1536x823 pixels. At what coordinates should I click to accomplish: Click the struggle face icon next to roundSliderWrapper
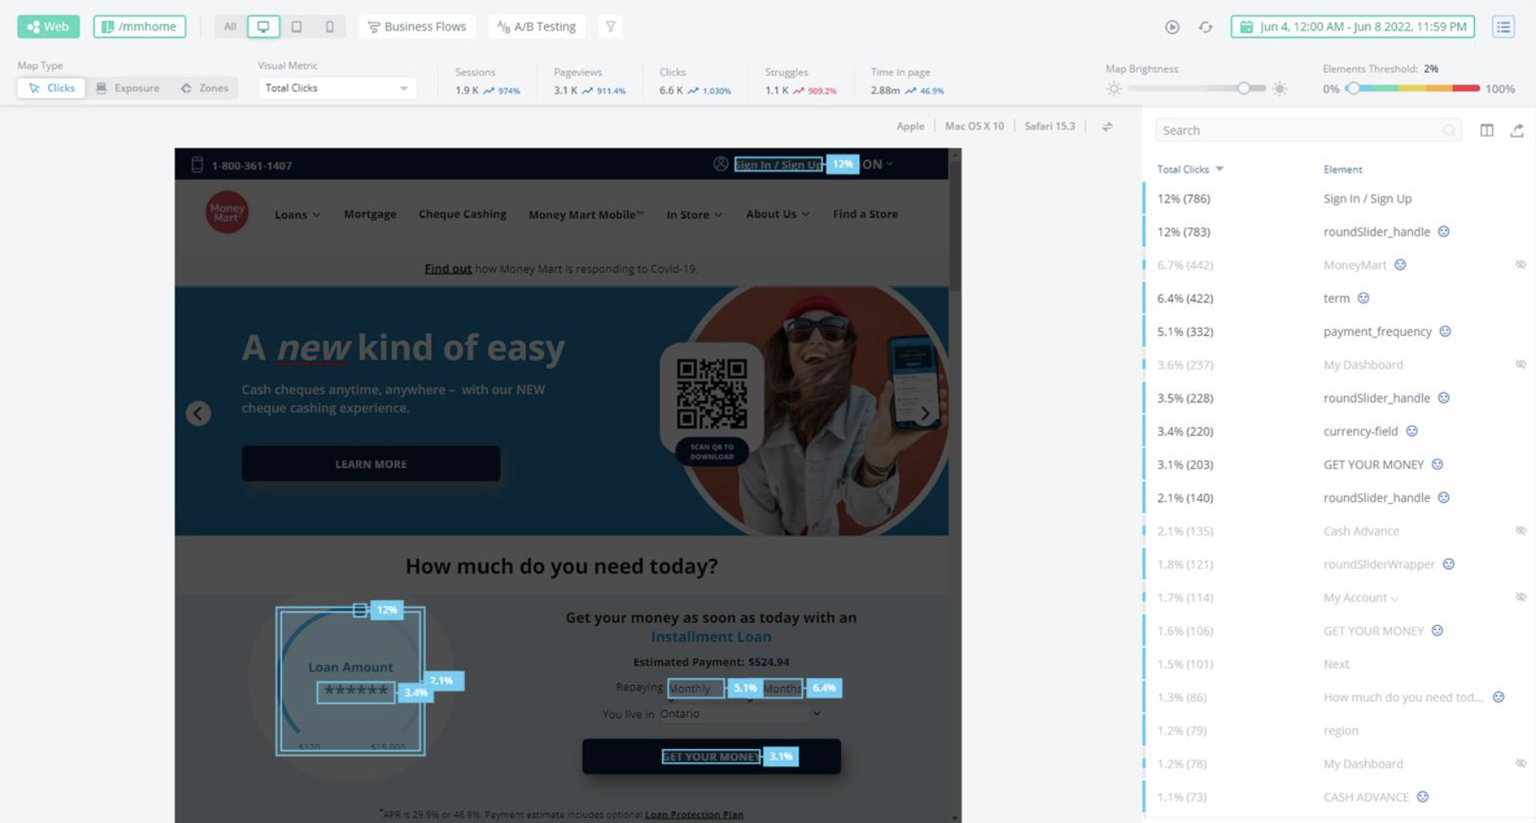(x=1448, y=564)
